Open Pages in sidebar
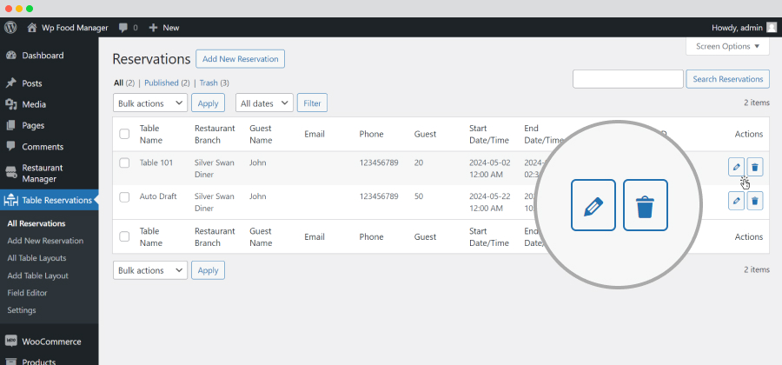The width and height of the screenshot is (782, 365). pos(49,125)
